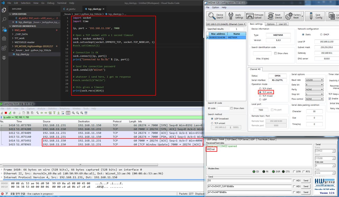
Task: Click Send button next to SS field
Action: click(x=306, y=181)
